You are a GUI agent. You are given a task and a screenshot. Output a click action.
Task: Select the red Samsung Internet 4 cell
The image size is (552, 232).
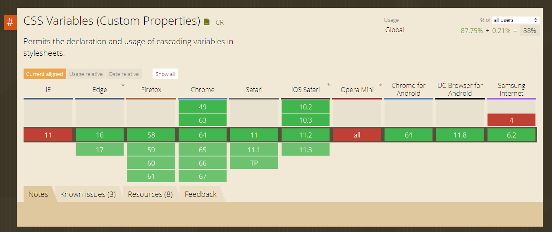pos(511,120)
